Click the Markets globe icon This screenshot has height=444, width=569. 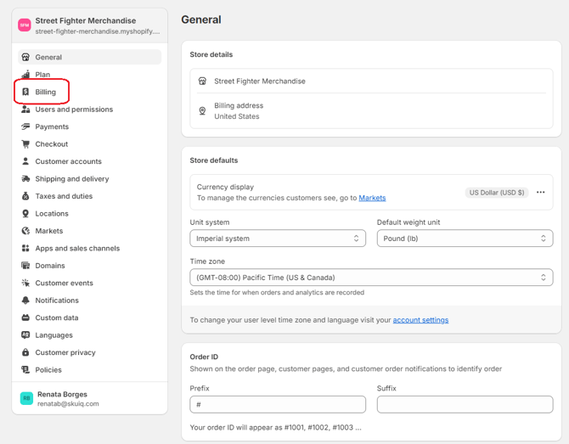(25, 231)
